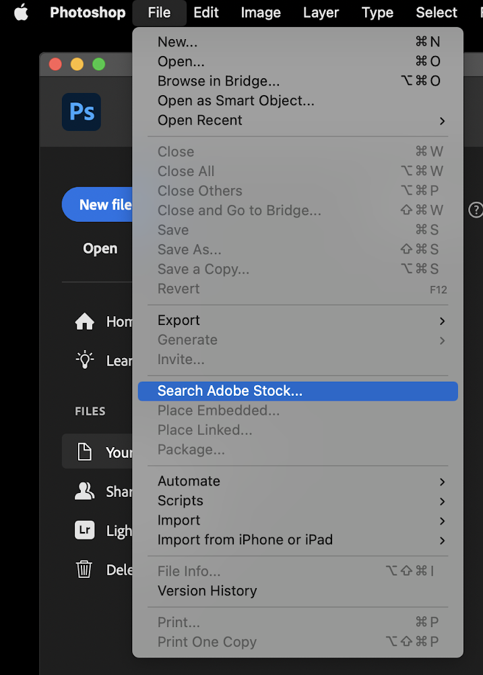Open the Layer menu
Viewport: 483px width, 675px height.
click(x=321, y=13)
